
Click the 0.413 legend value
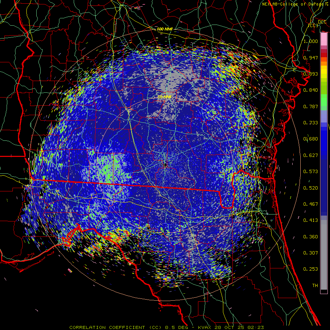click(x=311, y=220)
